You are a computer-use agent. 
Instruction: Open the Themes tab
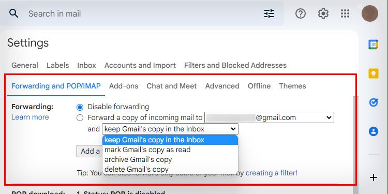(292, 86)
